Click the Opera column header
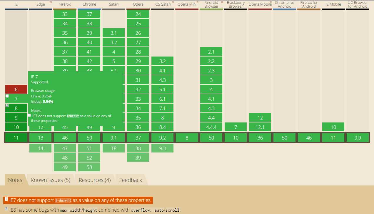The width and height of the screenshot is (374, 214). (138, 4)
